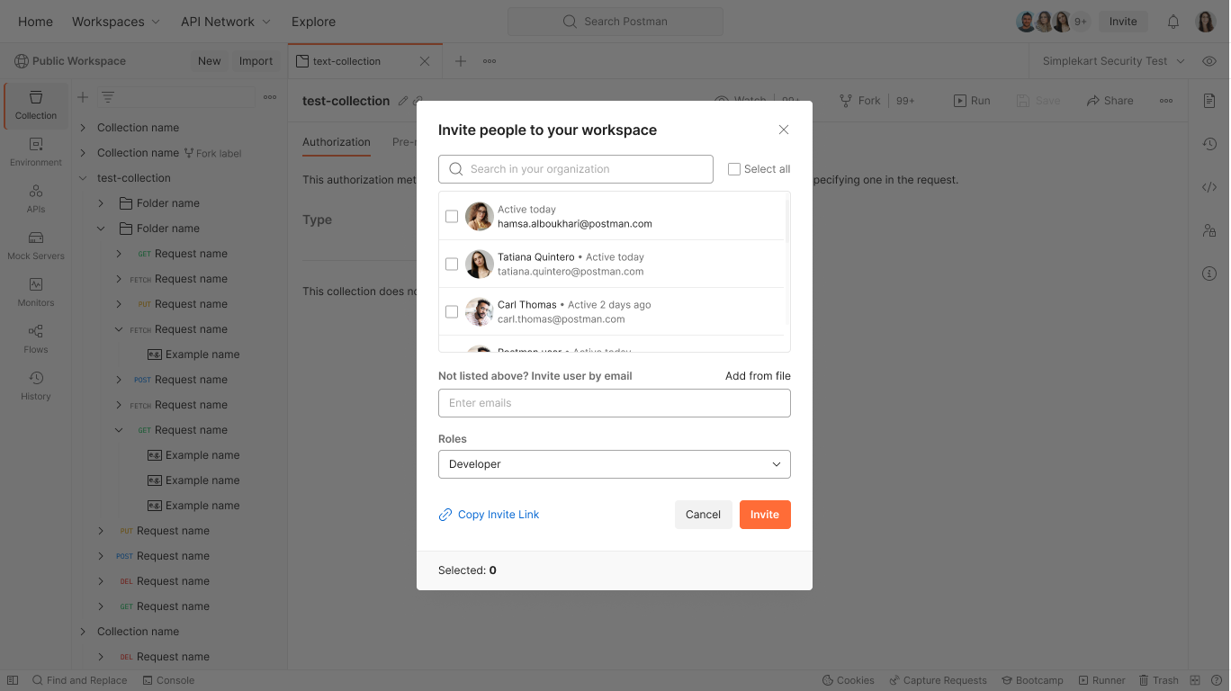Viewport: 1231px width, 691px height.
Task: Open Mock Servers in the sidebar
Action: (x=36, y=246)
